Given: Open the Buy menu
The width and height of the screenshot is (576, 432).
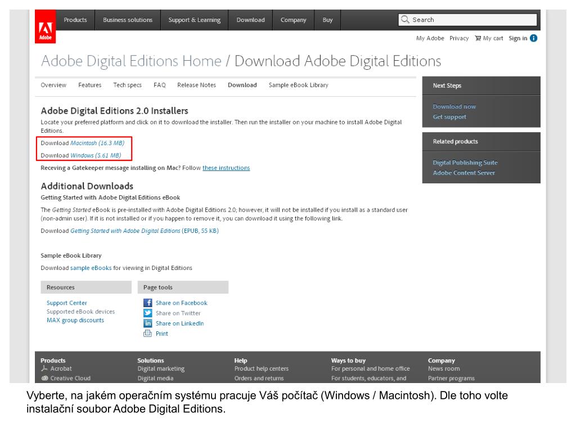Looking at the screenshot, I should coord(327,20).
